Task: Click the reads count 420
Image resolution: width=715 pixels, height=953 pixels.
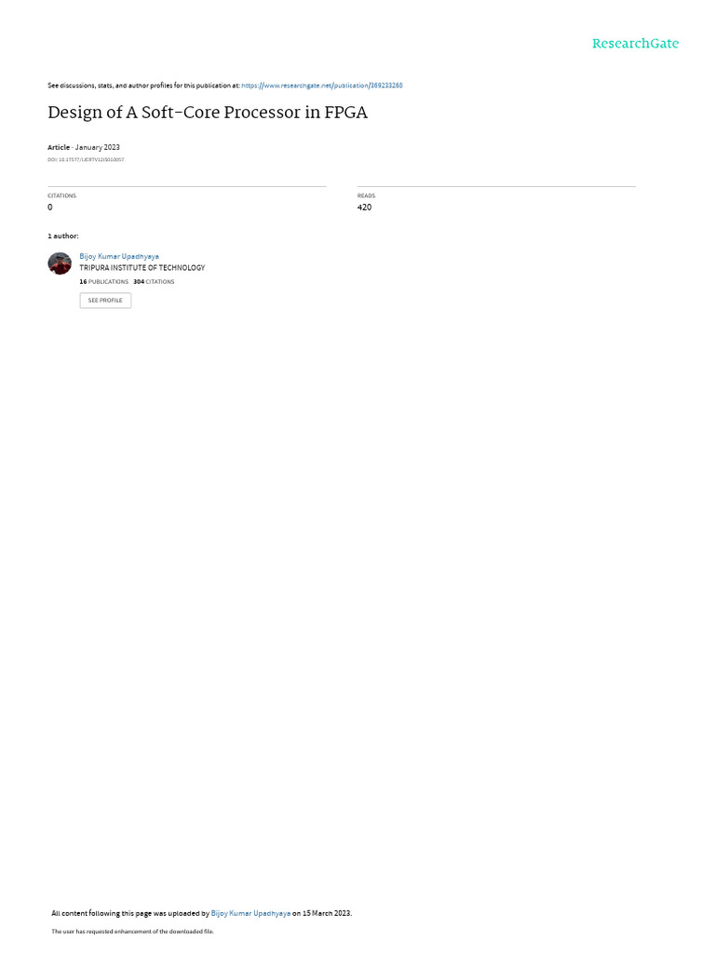Action: coord(364,208)
